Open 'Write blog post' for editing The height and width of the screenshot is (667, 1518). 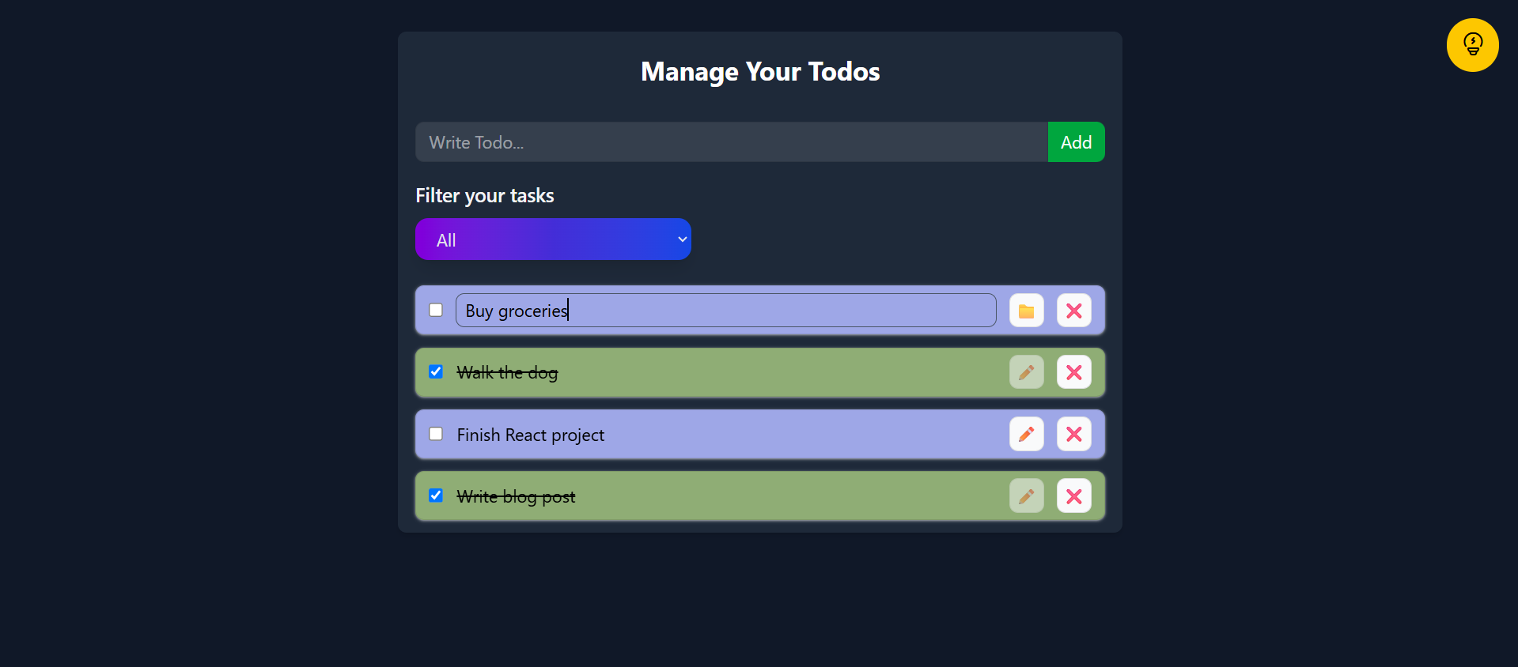(1025, 496)
